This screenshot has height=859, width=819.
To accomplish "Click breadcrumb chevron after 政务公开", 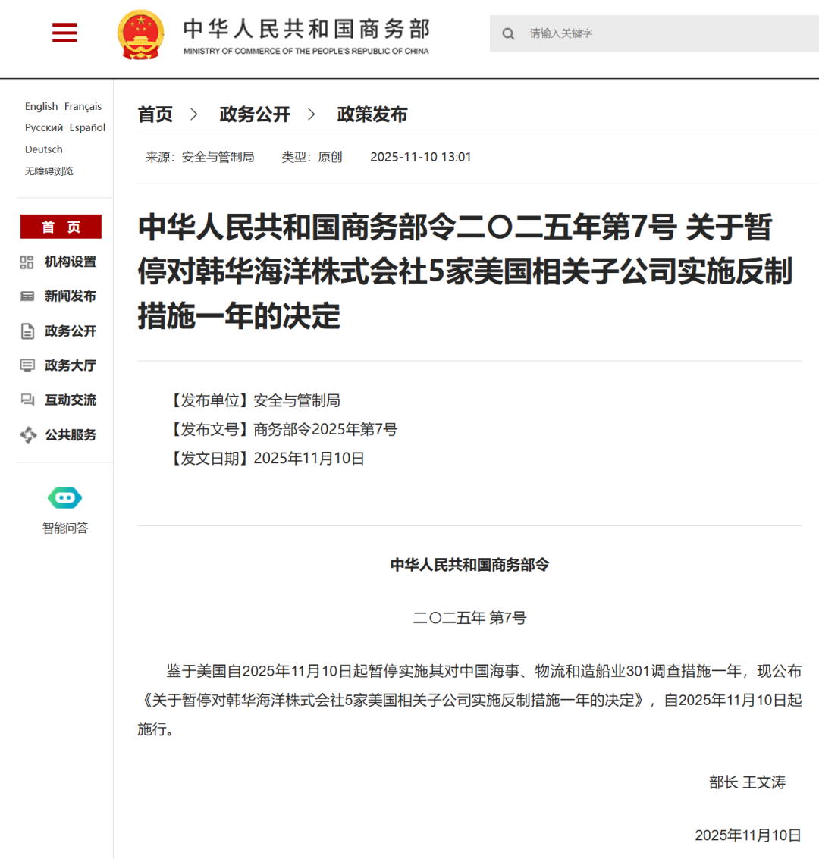I will click(x=312, y=114).
